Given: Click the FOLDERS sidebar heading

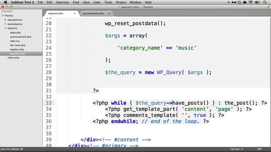Looking at the screenshot, I should pos(7,11).
